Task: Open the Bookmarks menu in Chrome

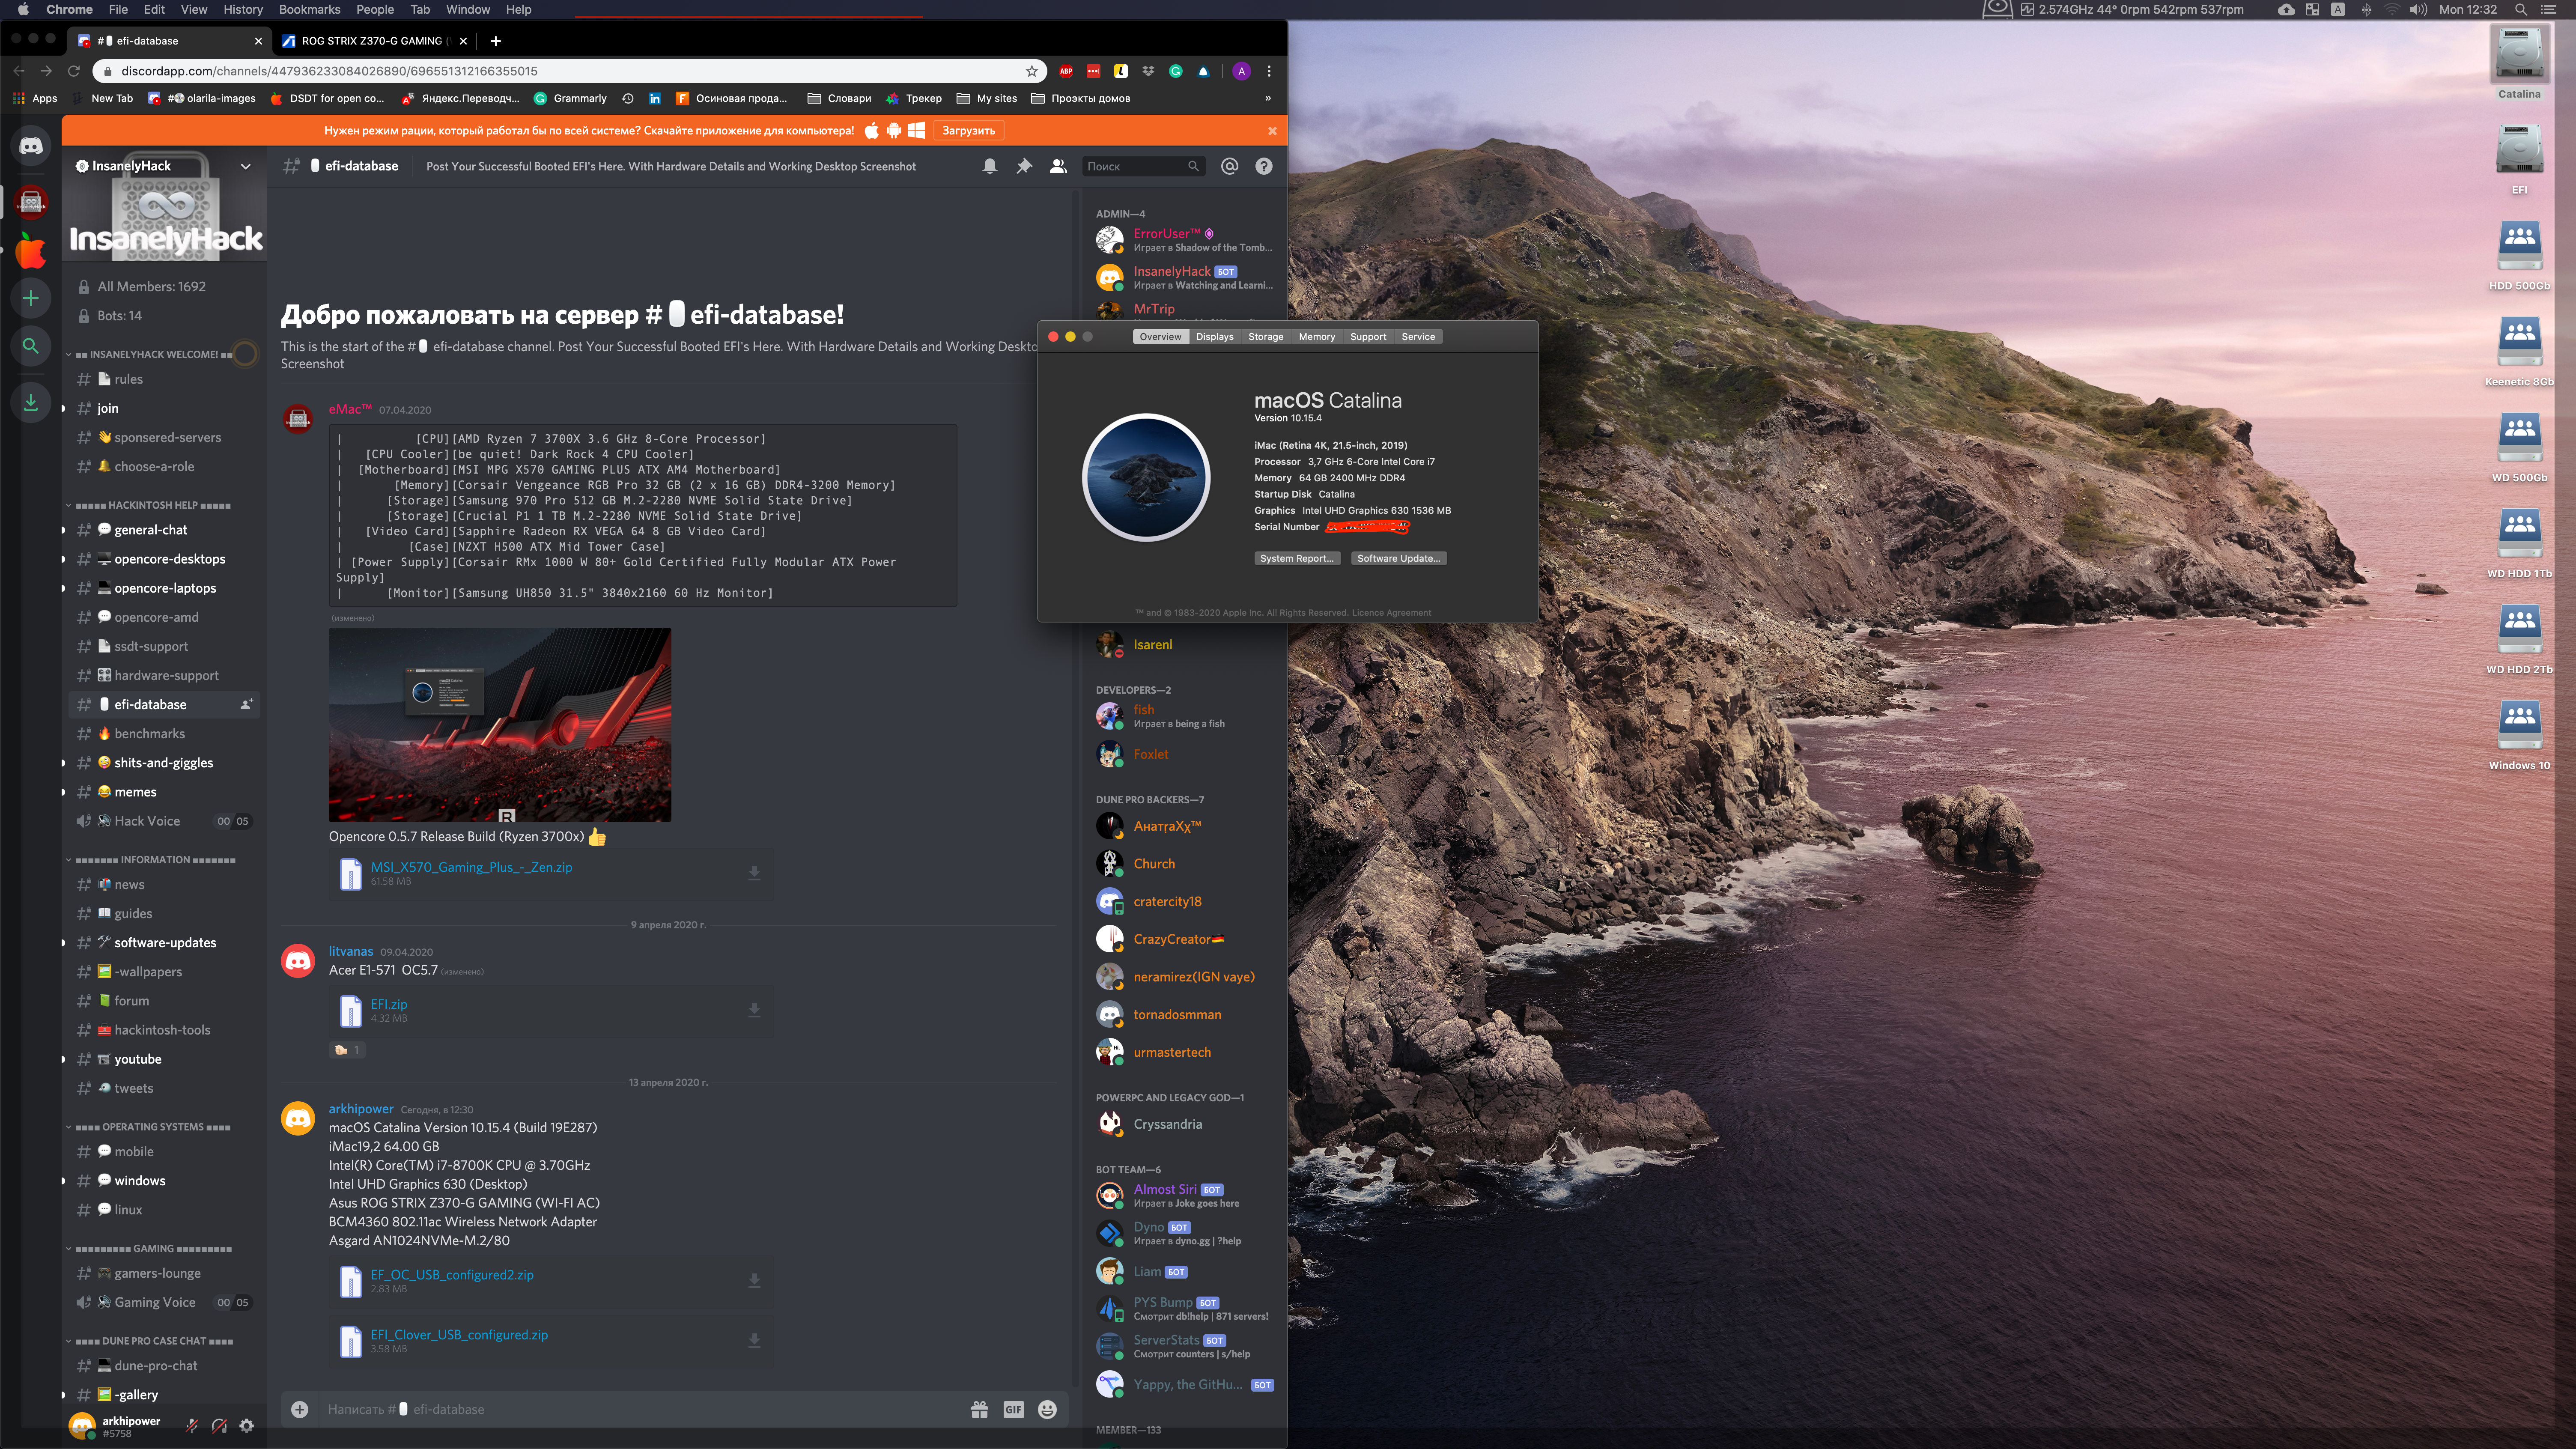Action: [x=309, y=9]
